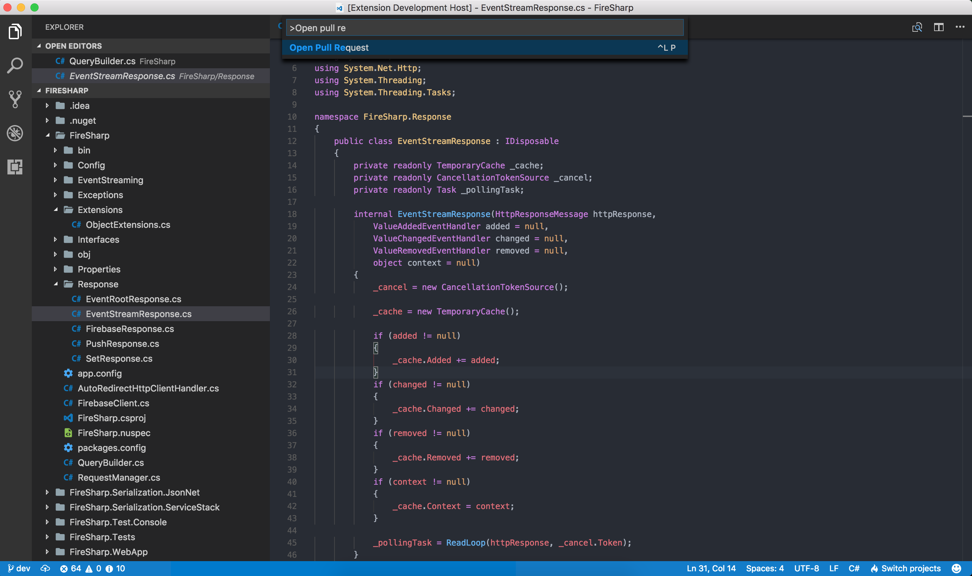Viewport: 972px width, 576px height.
Task: Change language mode C# in status bar
Action: pyautogui.click(x=854, y=568)
